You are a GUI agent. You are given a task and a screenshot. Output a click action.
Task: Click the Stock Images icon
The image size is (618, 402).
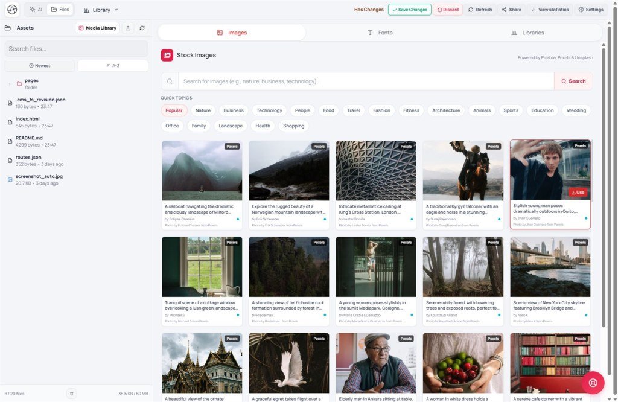(167, 55)
